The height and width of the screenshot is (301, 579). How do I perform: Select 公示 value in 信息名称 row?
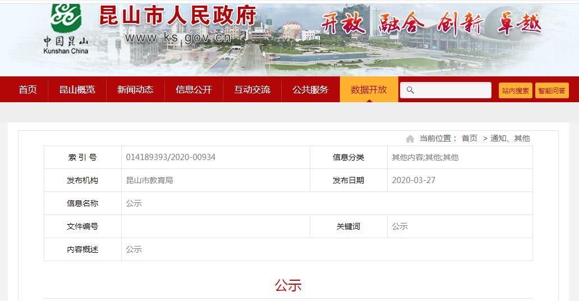coord(134,203)
